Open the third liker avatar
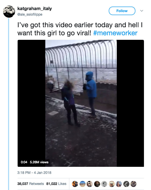The height and width of the screenshot is (190, 151). [x=90, y=184]
